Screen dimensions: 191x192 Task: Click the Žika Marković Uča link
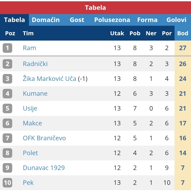pyautogui.click(x=50, y=78)
